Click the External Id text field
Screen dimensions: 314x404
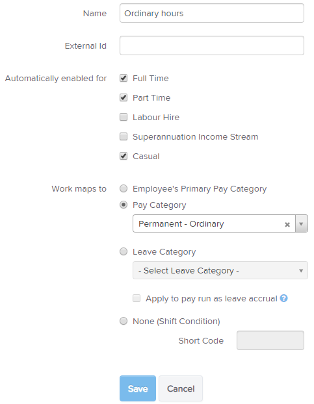pos(212,45)
